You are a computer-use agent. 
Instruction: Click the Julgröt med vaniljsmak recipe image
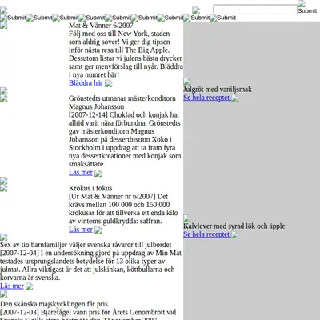coord(187,82)
